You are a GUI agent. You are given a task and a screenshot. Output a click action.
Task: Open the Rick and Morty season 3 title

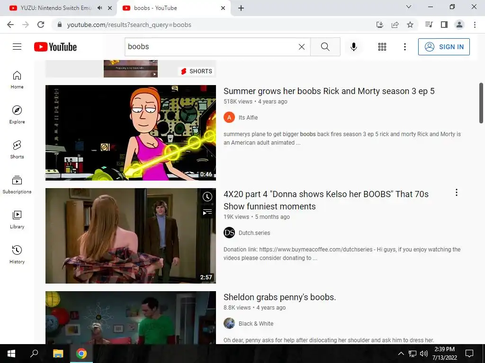[x=329, y=91]
